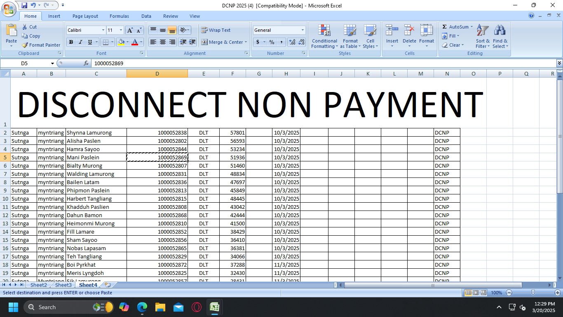This screenshot has height=317, width=563.
Task: Open the Format cells menu in Cells group
Action: click(x=427, y=36)
